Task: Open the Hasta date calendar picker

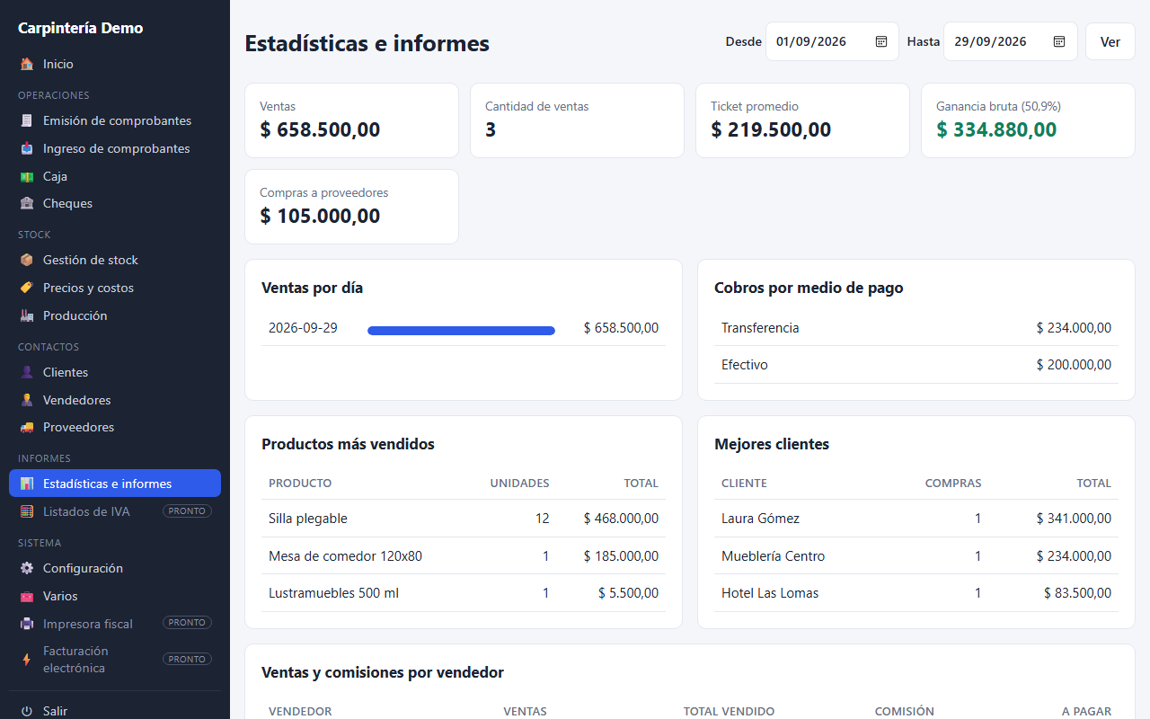Action: tap(1059, 41)
